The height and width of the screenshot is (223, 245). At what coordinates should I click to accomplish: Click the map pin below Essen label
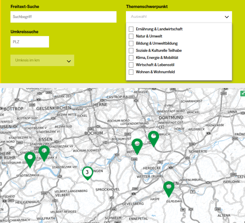pos(44,153)
